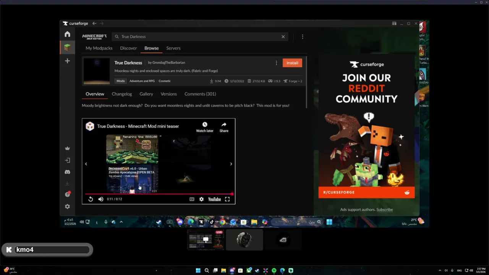Mute the YouTube video volume
The image size is (489, 275).
[x=101, y=199]
